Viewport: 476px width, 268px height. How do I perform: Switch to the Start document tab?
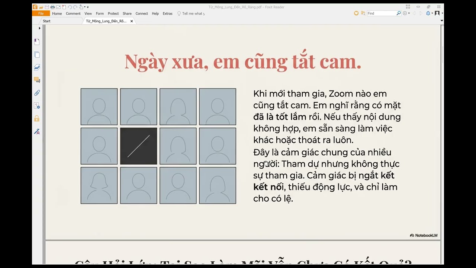click(x=46, y=21)
